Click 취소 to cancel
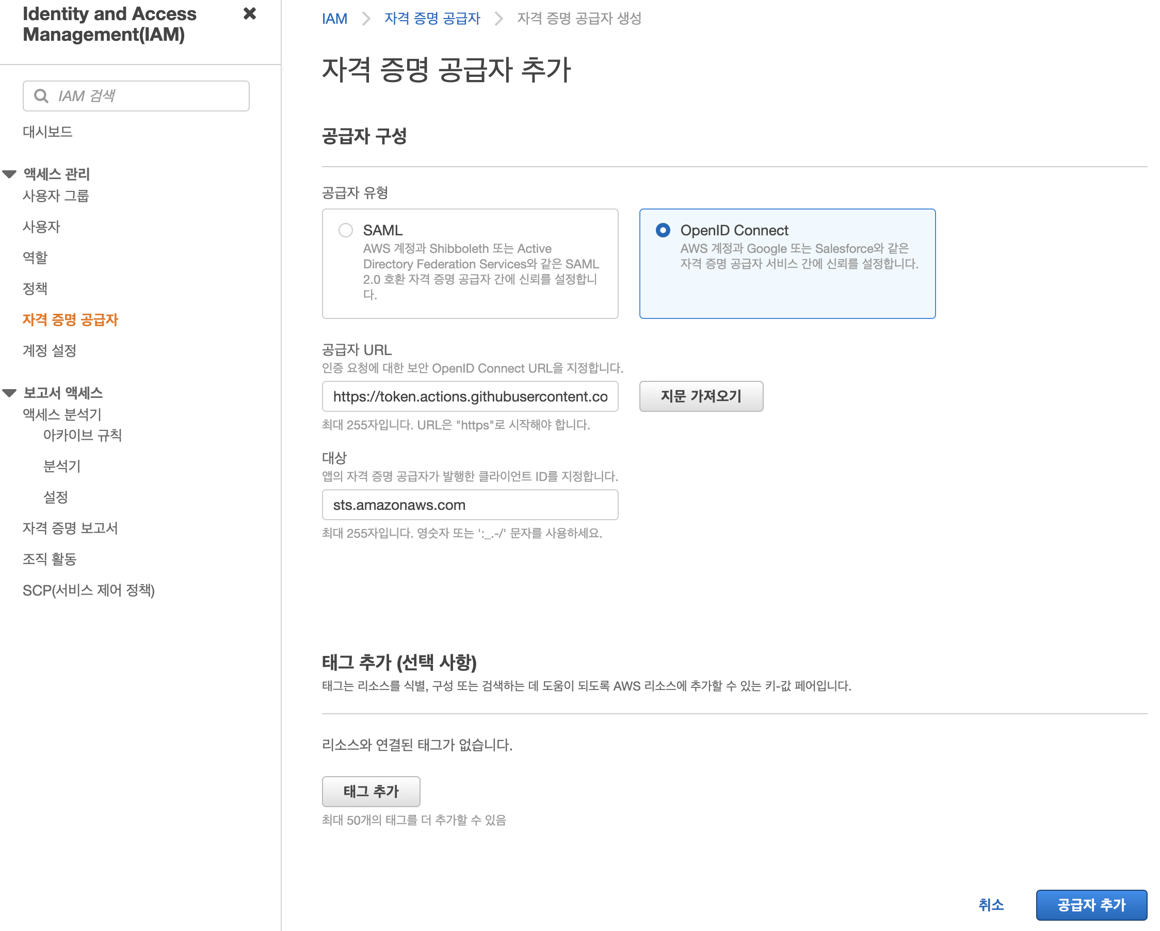 coord(991,905)
